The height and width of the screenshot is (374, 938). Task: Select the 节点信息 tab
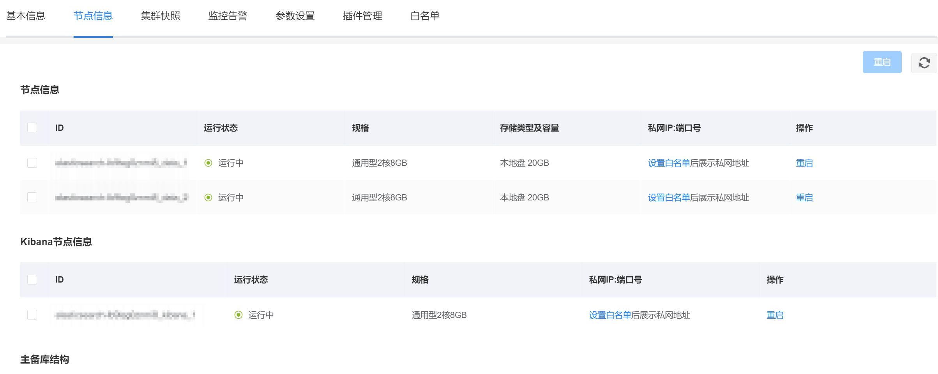coord(93,16)
